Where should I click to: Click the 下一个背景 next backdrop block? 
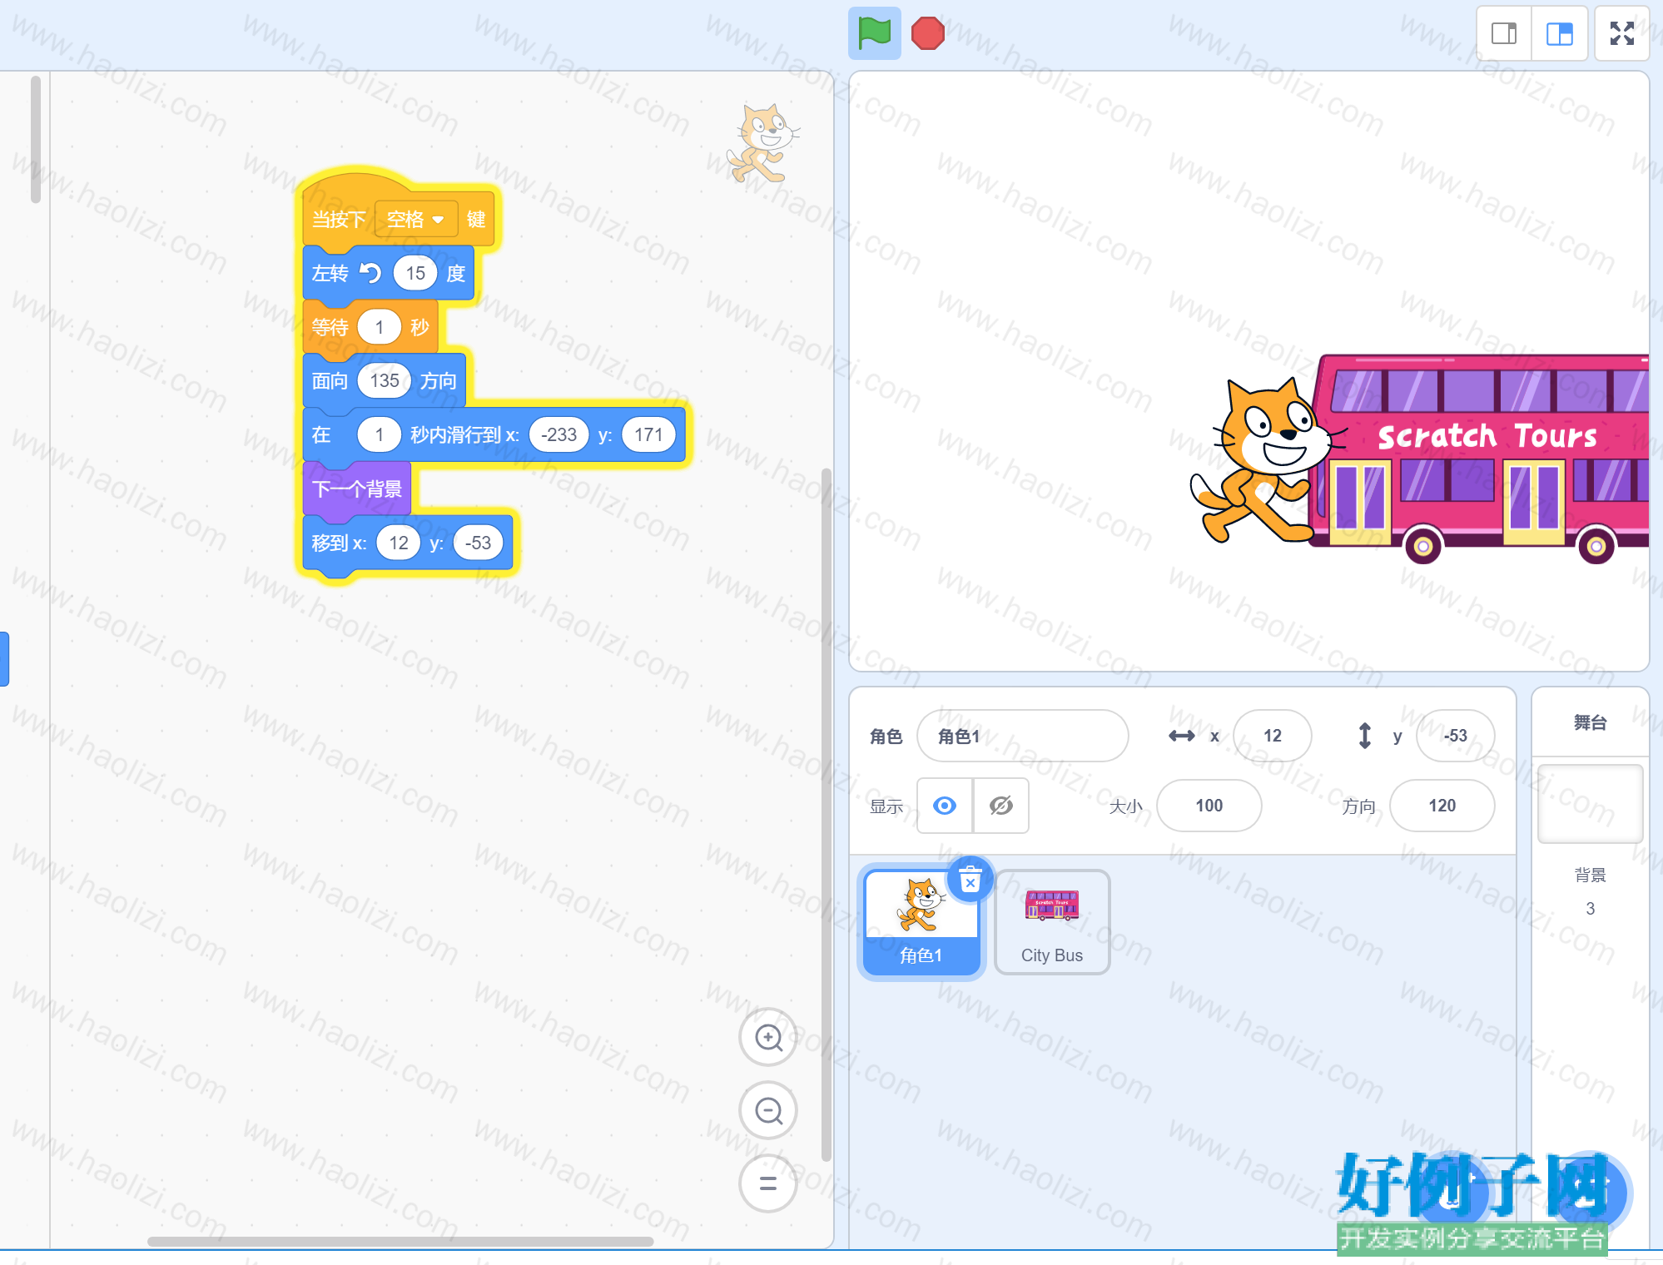pos(357,489)
